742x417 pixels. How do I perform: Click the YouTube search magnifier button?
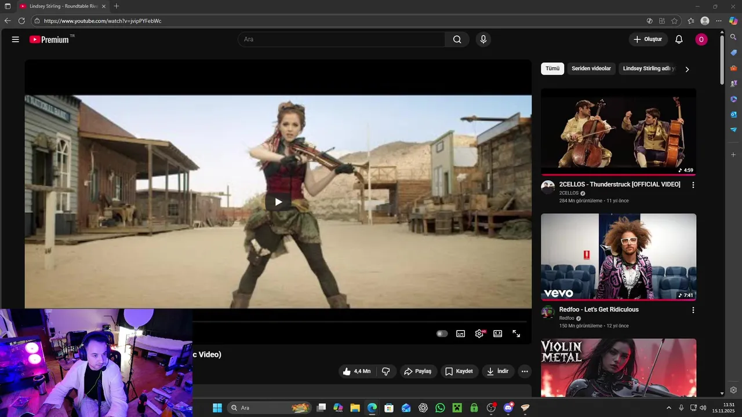(457, 39)
